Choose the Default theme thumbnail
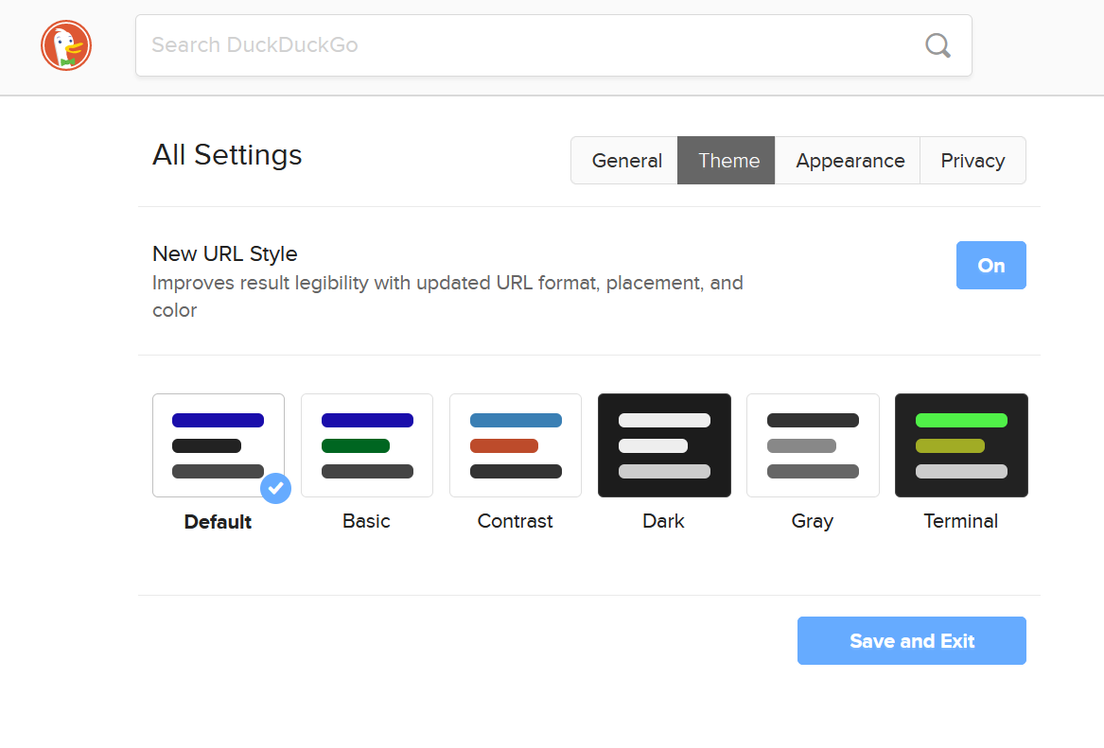This screenshot has height=748, width=1104. 219,445
